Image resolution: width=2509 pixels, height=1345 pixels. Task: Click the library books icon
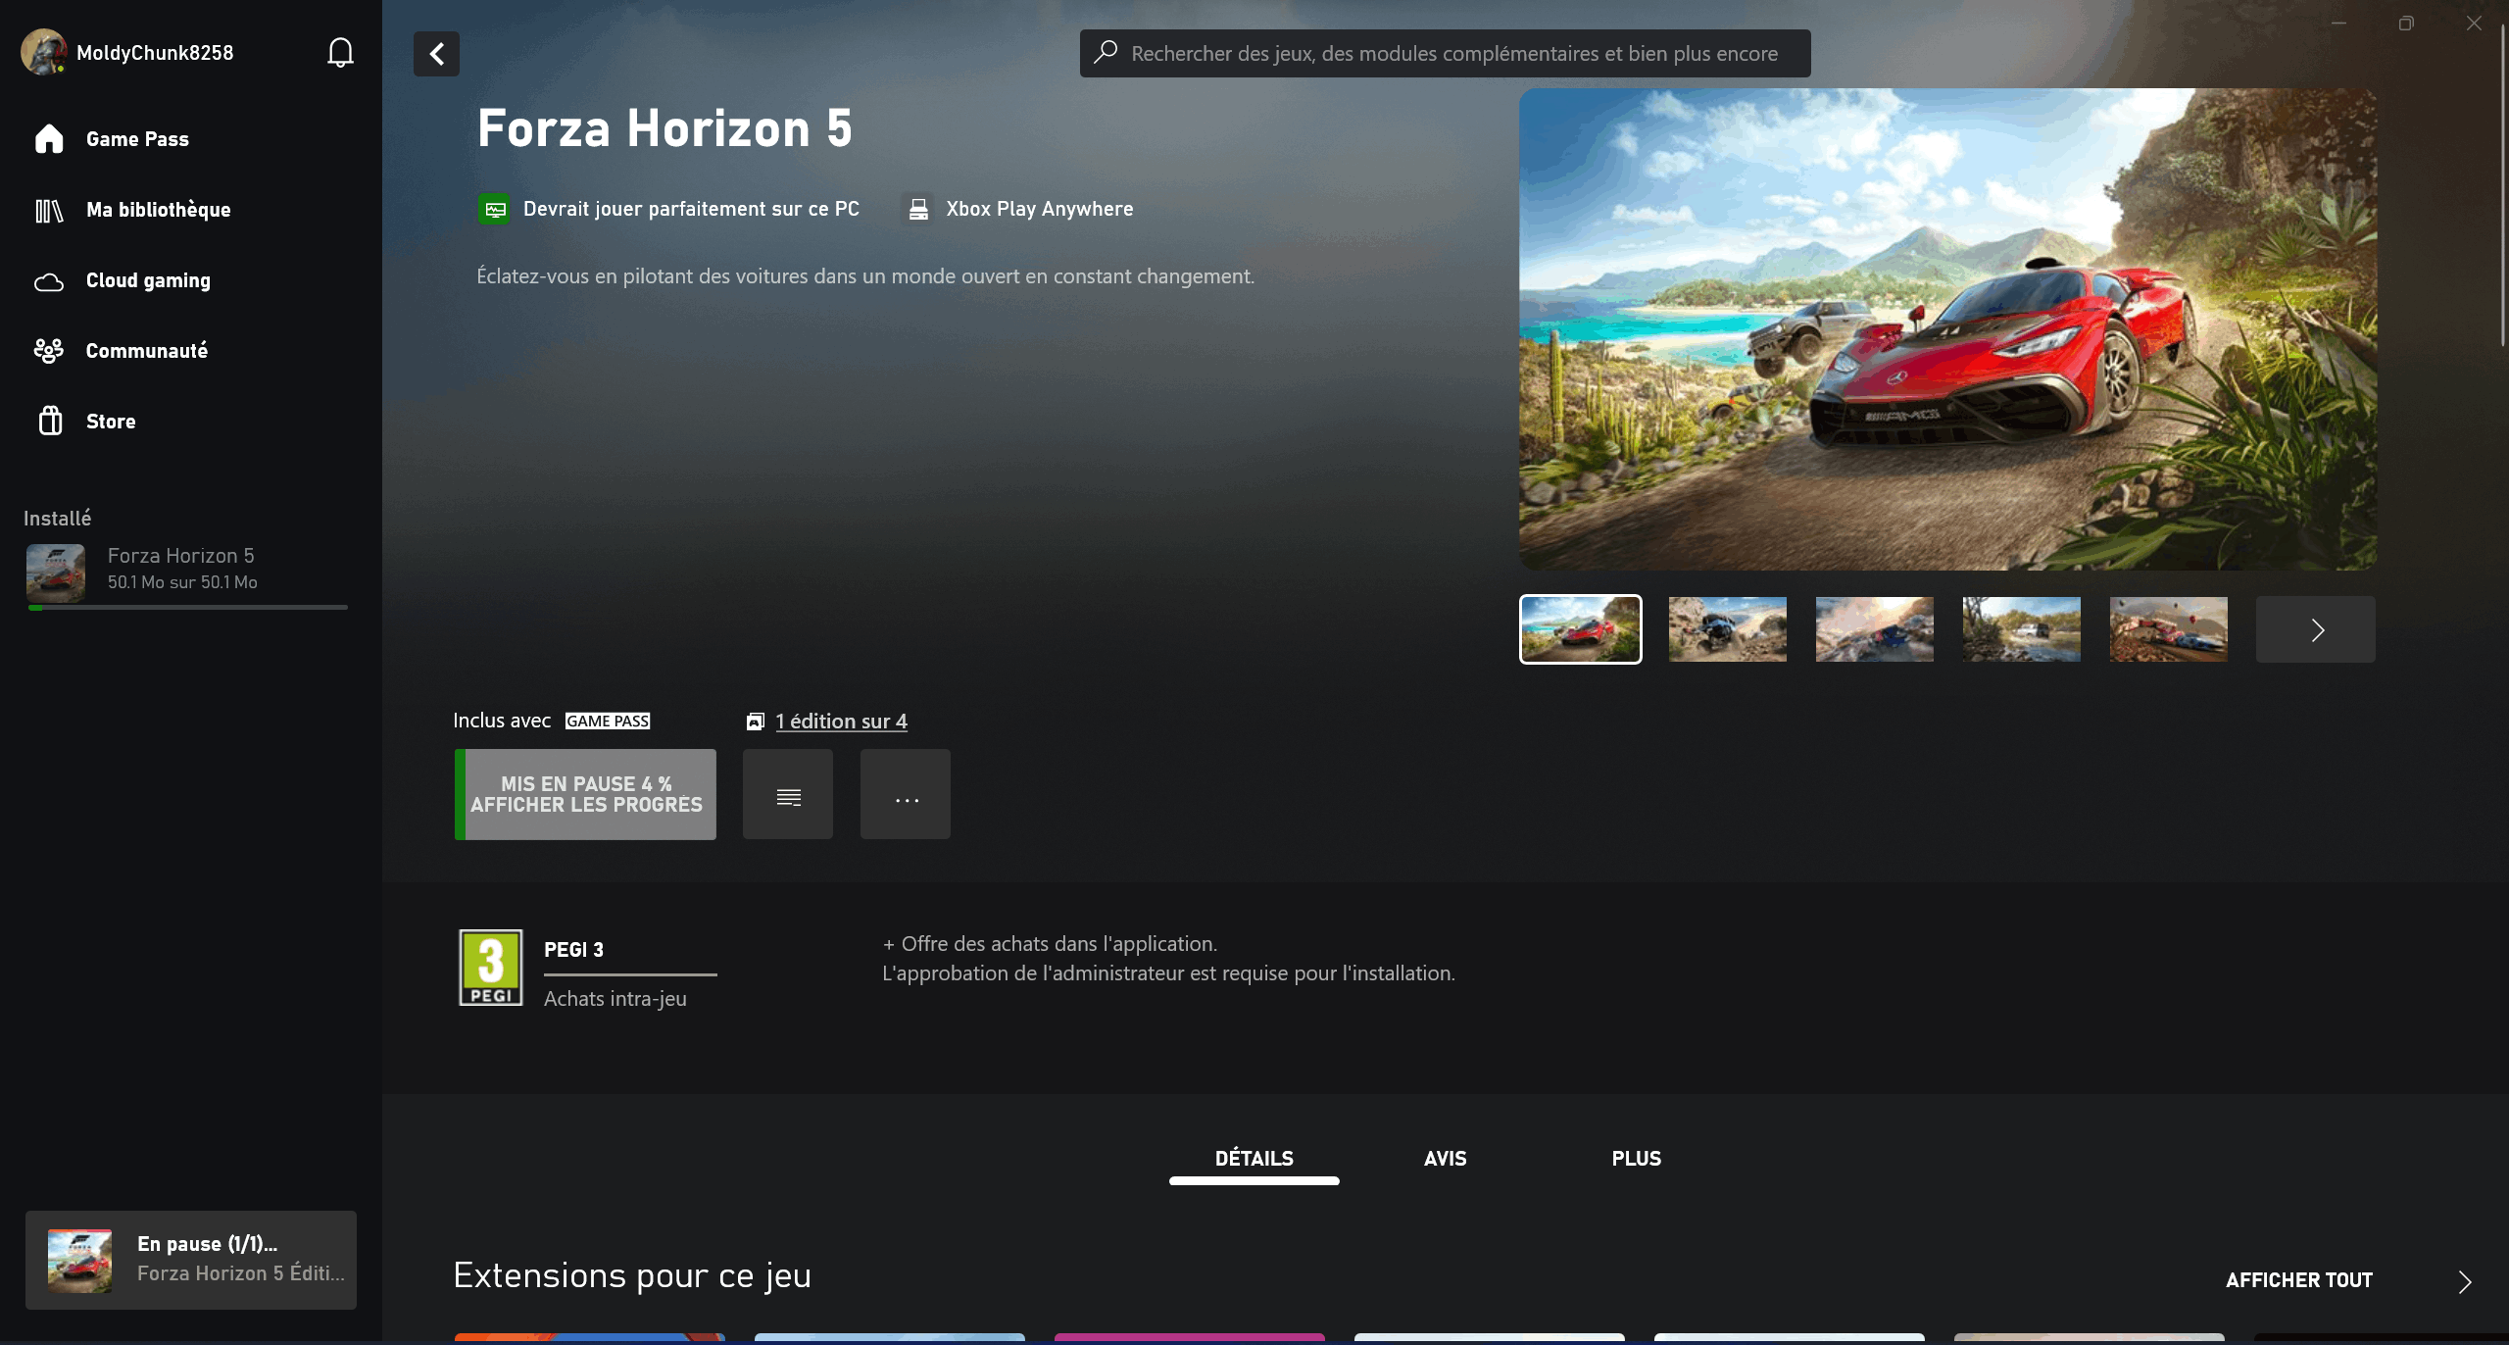tap(49, 211)
